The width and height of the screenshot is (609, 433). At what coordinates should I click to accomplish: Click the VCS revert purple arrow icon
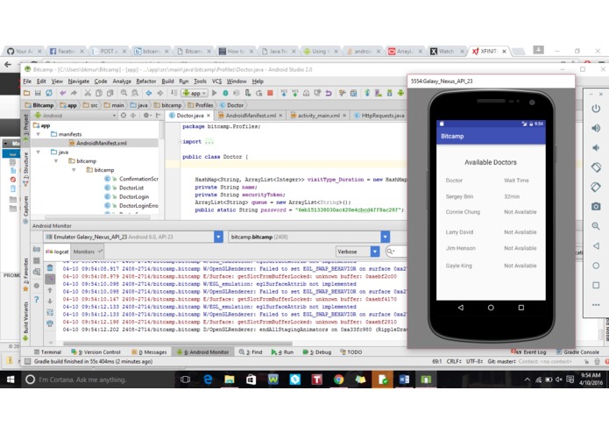(329, 93)
